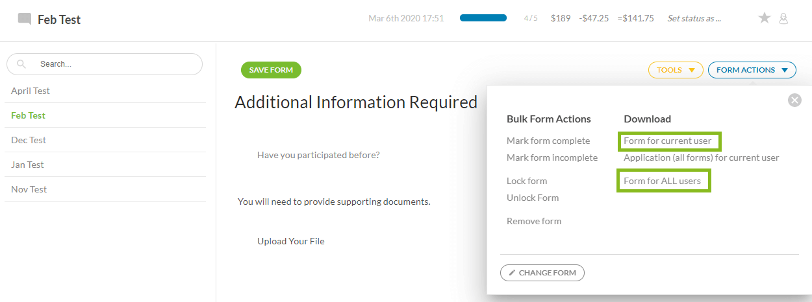Select the Lock form action
The width and height of the screenshot is (812, 302).
coord(527,181)
